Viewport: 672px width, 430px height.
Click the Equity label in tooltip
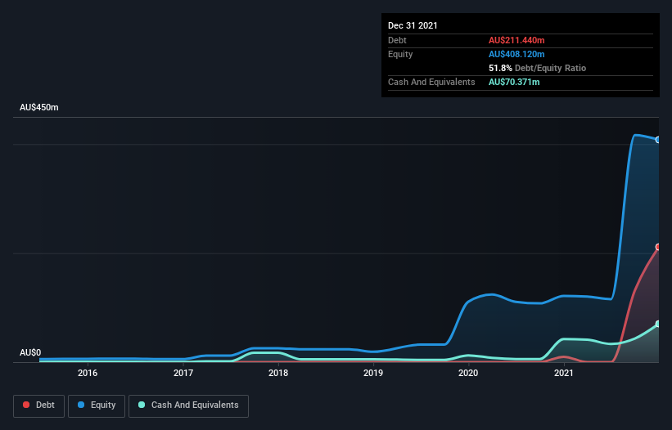(x=400, y=54)
